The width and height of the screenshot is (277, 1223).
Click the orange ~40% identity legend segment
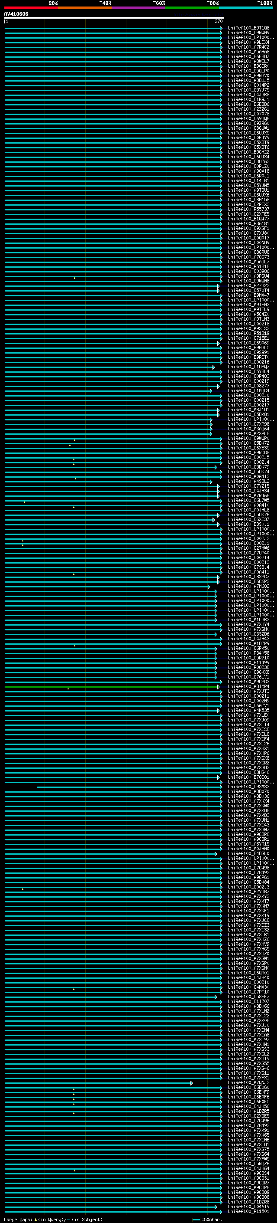[x=85, y=8]
